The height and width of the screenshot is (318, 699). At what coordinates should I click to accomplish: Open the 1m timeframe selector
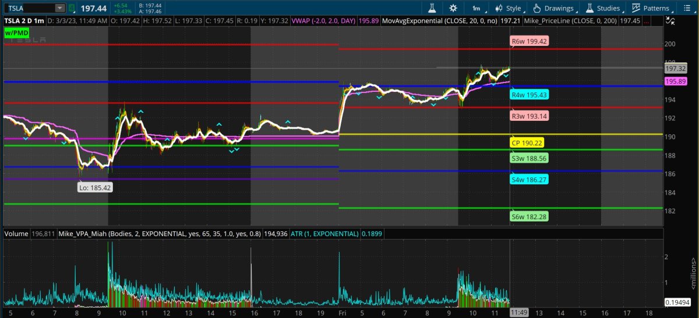pos(476,8)
